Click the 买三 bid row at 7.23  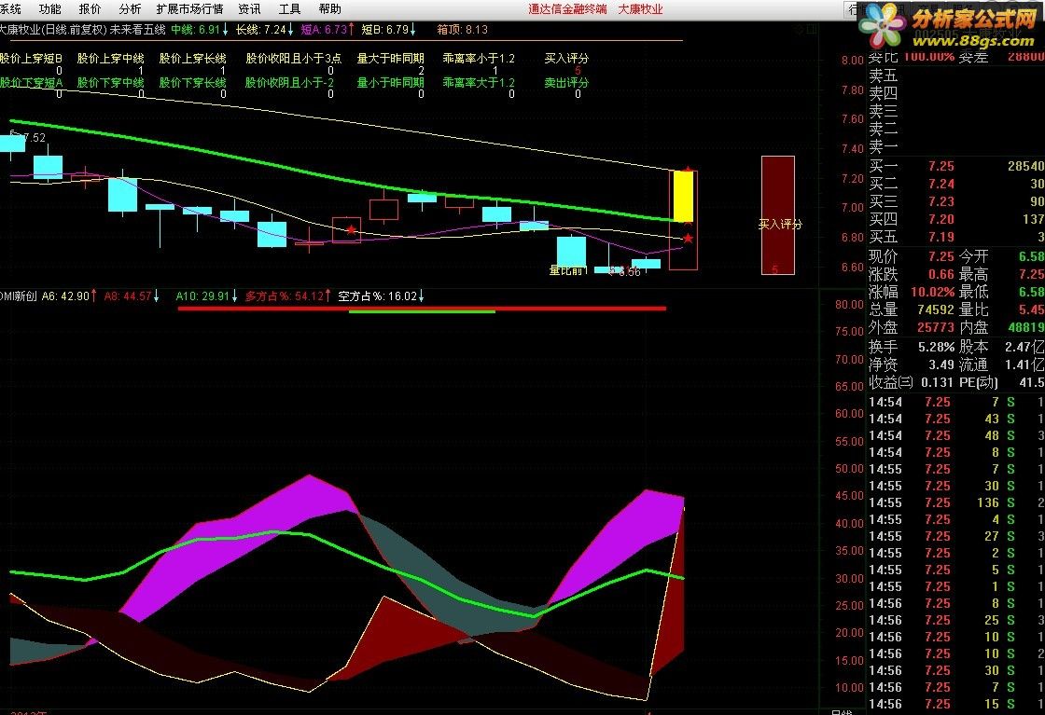pyautogui.click(x=956, y=201)
